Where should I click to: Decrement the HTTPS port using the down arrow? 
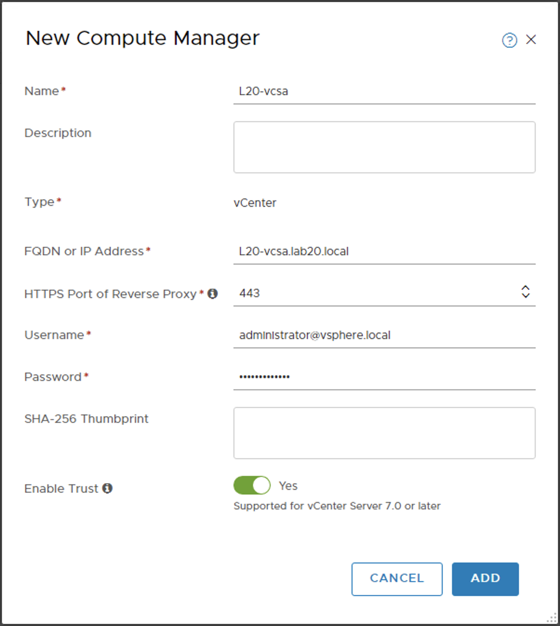click(525, 296)
